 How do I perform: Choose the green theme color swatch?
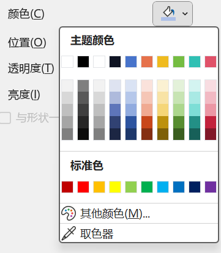[x=179, y=62]
